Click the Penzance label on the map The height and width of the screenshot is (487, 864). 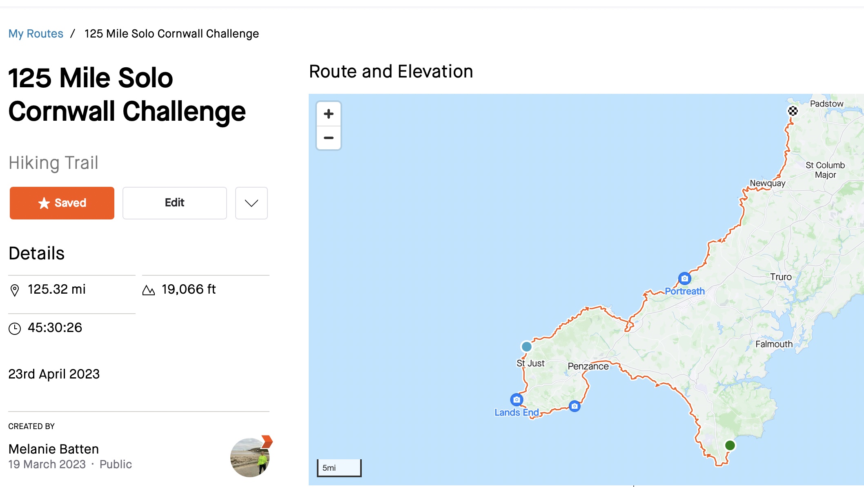(588, 366)
